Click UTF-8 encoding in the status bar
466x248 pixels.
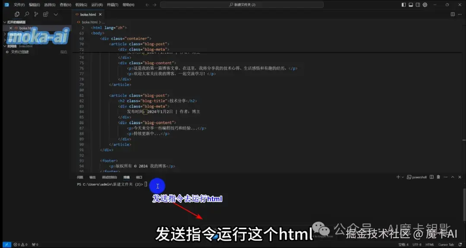(x=417, y=245)
